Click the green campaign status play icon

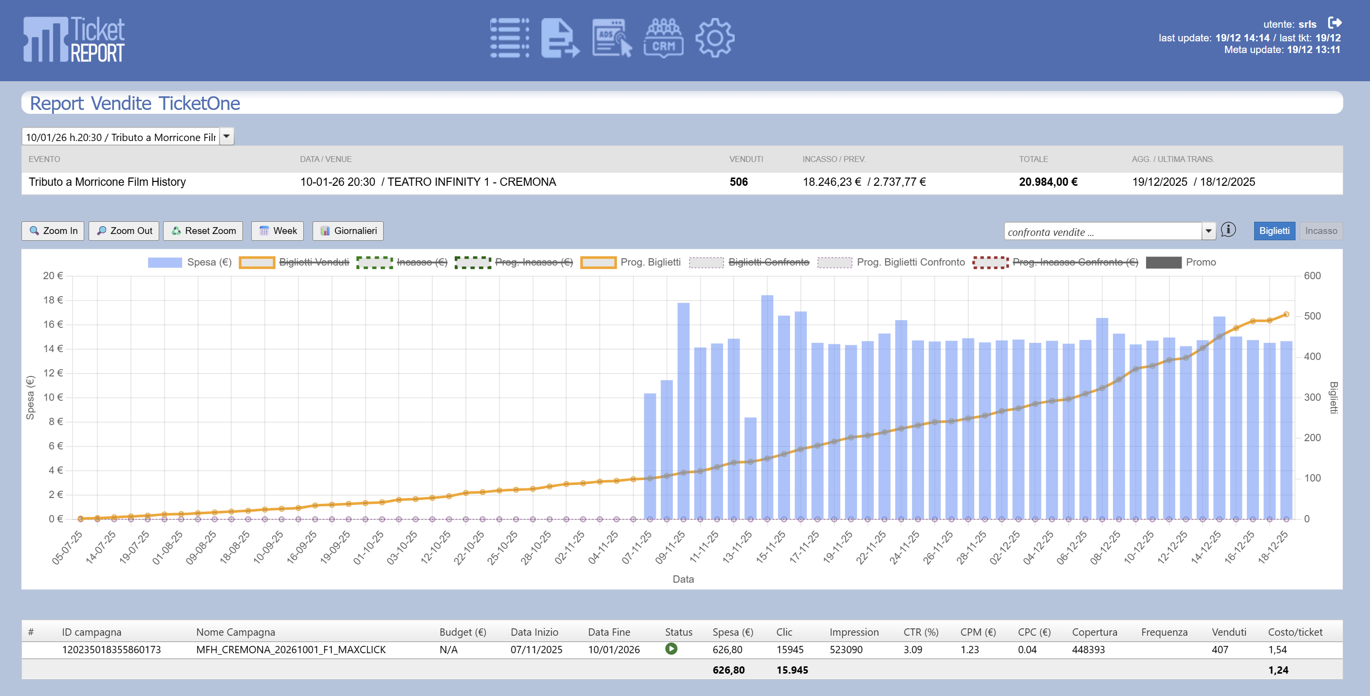click(x=671, y=649)
